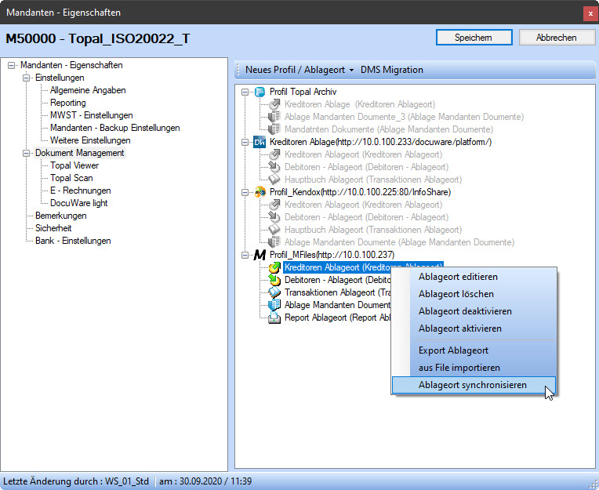Open DMS Migration in the toolbar

coord(391,70)
